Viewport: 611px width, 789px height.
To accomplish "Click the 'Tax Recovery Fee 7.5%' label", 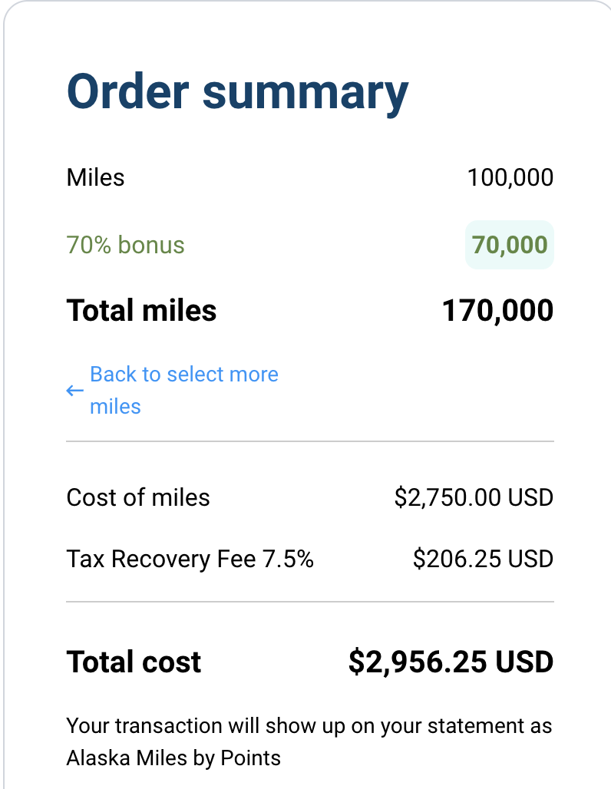I will coord(190,559).
